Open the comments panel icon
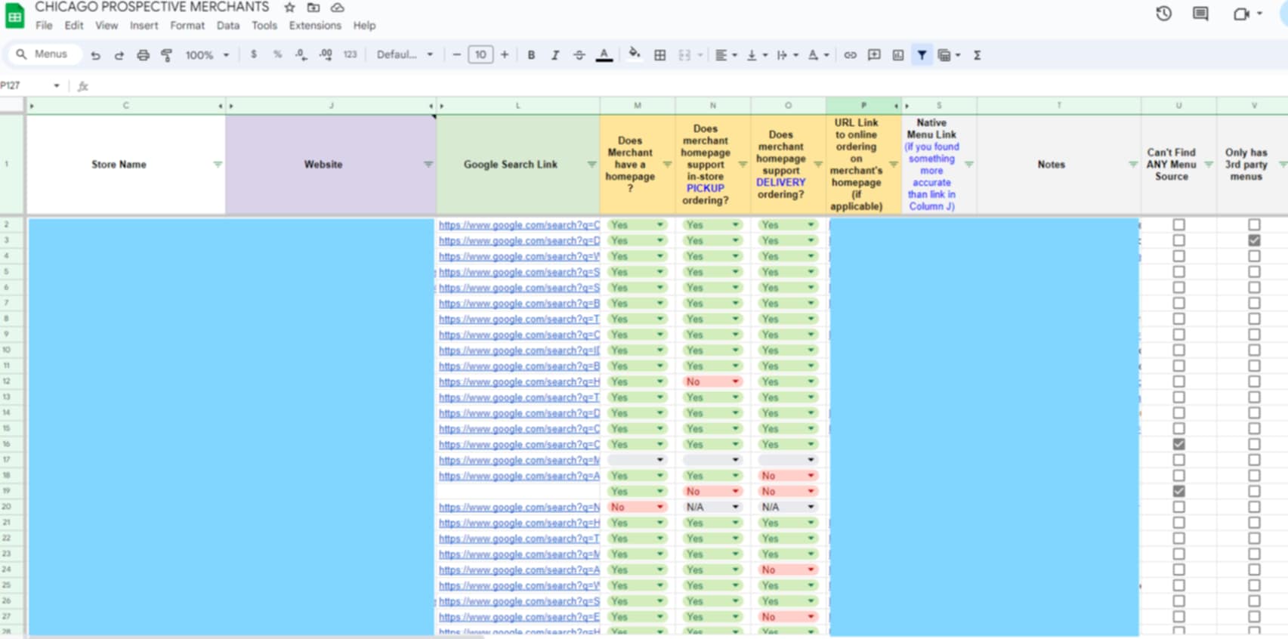The height and width of the screenshot is (639, 1288). [x=1200, y=14]
